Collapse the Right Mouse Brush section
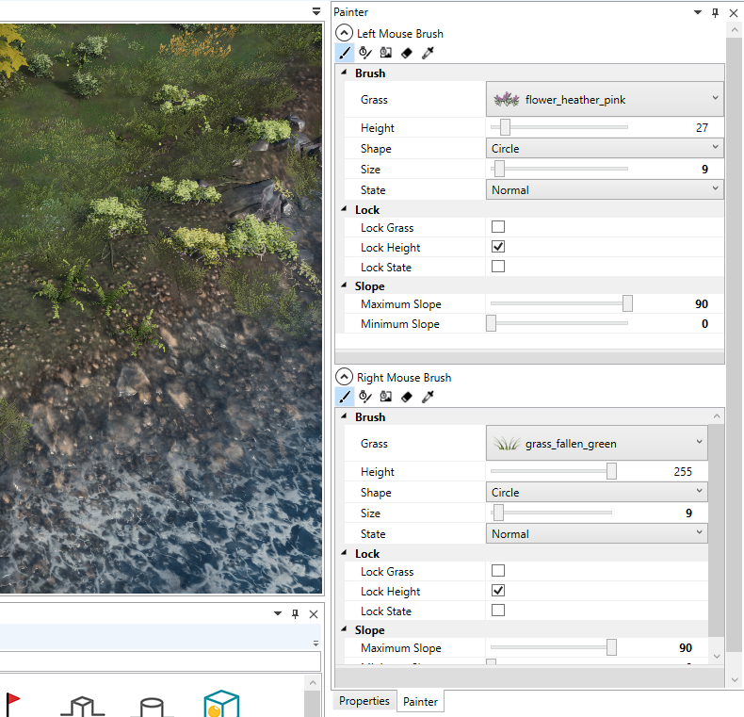This screenshot has height=717, width=744. click(344, 377)
